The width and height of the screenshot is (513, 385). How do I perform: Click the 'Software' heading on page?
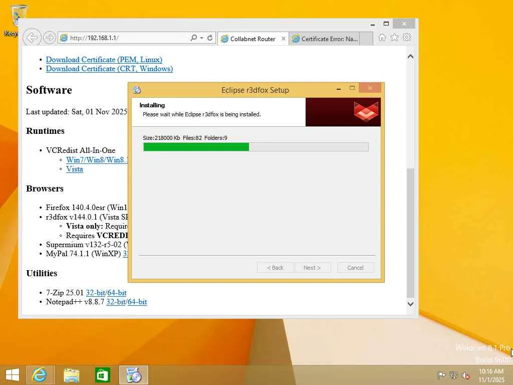pos(49,90)
